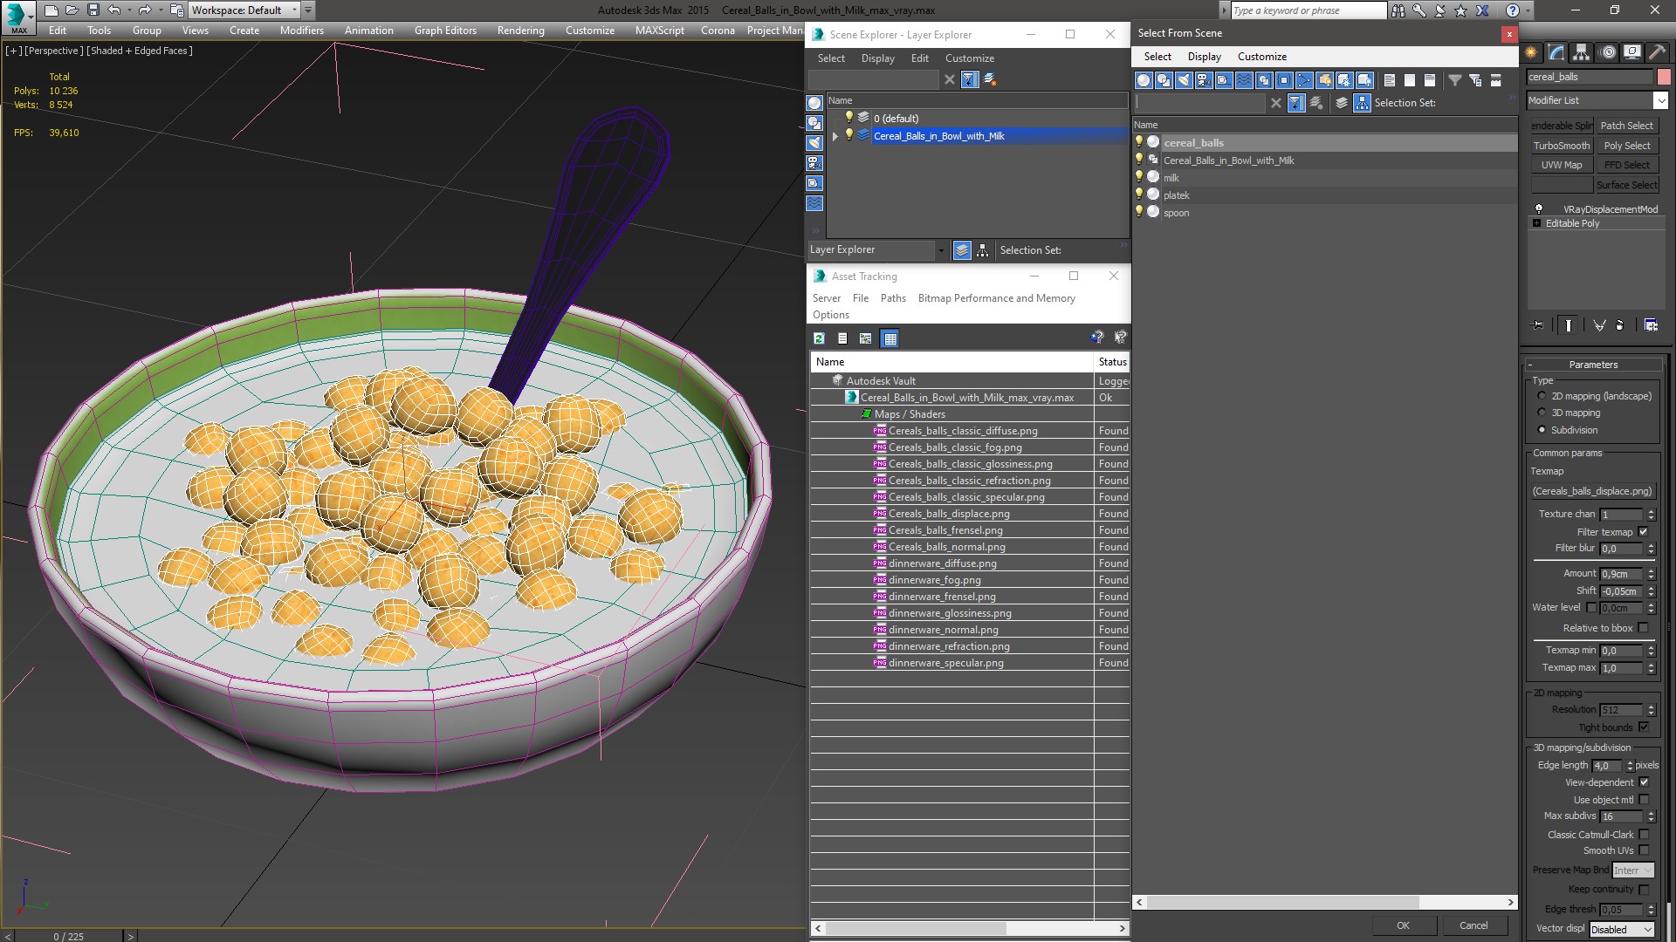Click the Amount spinner arrows
Image resolution: width=1676 pixels, height=942 pixels.
tap(1651, 574)
